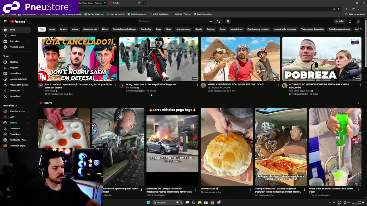Open the Shorts shelf options menu
Screen dimensions: 367x206
358,103
